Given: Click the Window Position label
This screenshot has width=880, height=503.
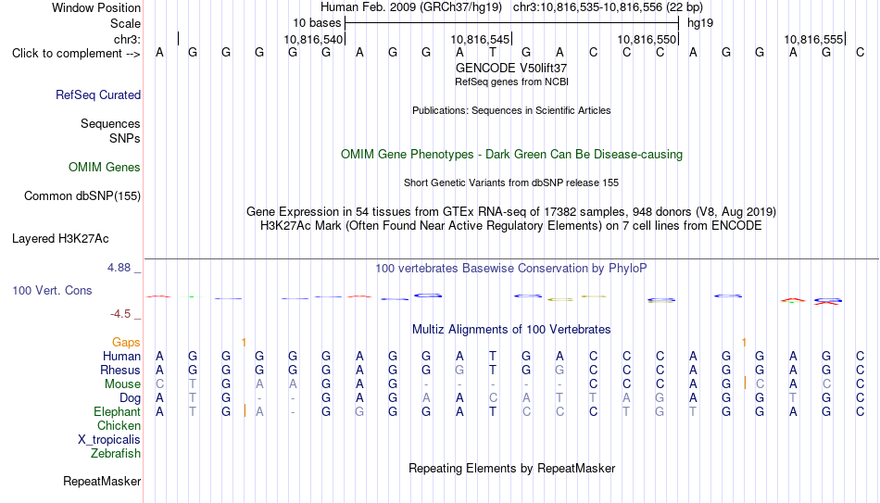Looking at the screenshot, I should 96,7.
